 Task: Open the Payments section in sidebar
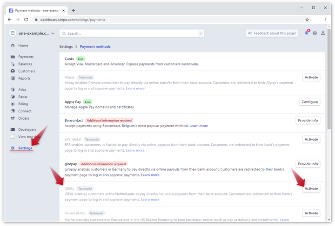[x=25, y=57]
